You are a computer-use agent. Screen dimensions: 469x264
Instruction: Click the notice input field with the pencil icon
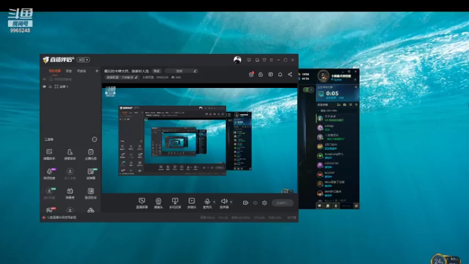(182, 71)
